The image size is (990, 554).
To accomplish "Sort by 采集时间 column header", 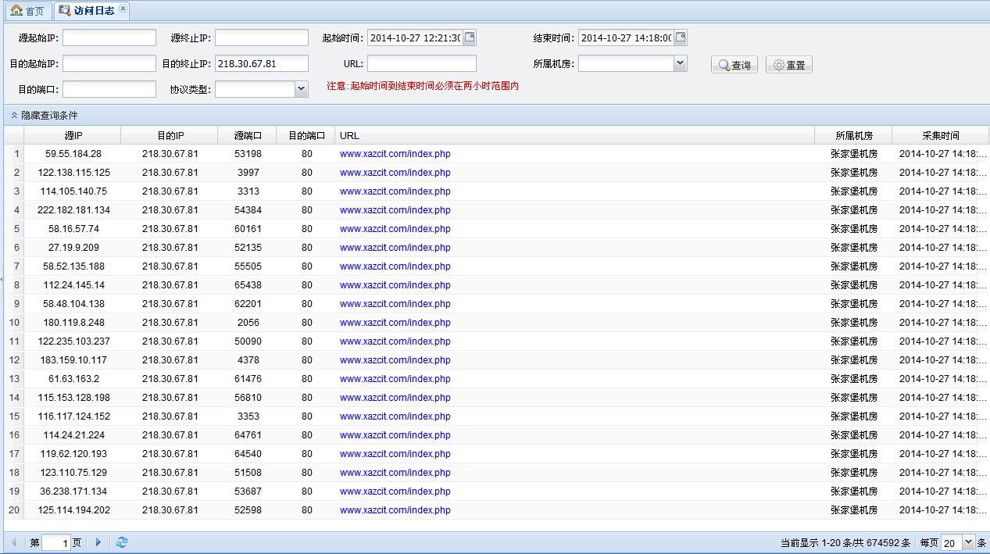I will pos(940,135).
